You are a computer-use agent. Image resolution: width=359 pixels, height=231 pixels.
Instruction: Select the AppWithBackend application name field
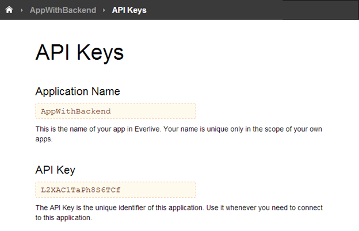click(x=115, y=111)
